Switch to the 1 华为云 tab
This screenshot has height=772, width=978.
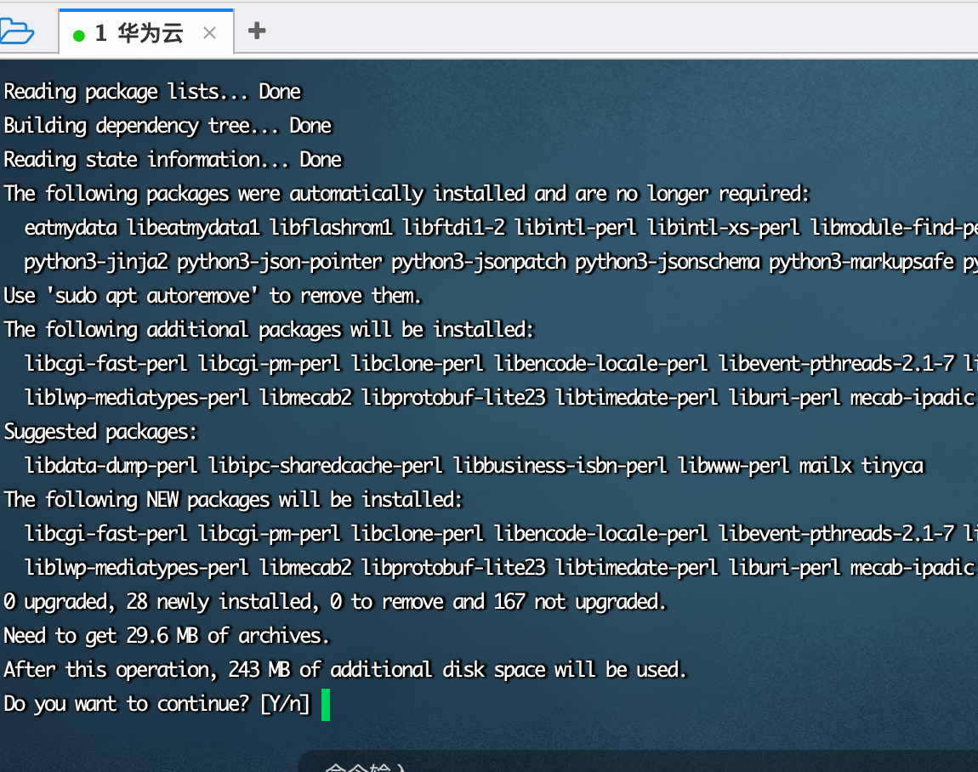point(139,33)
